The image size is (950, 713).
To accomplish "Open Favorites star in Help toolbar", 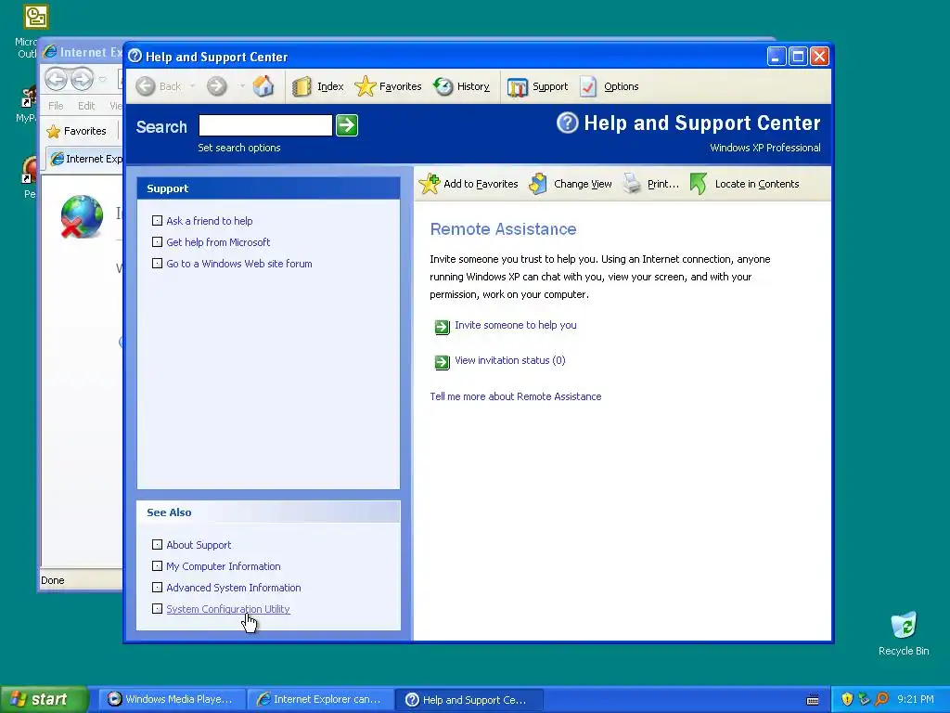I will (x=366, y=86).
